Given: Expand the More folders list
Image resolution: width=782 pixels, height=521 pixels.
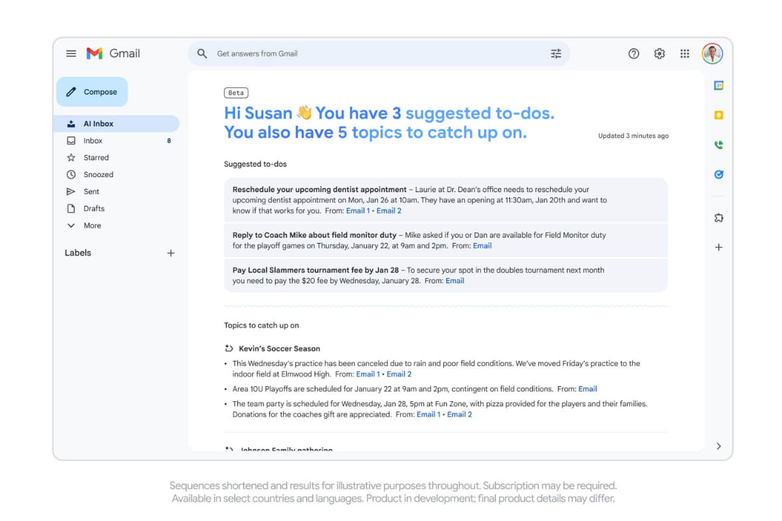Looking at the screenshot, I should point(92,225).
